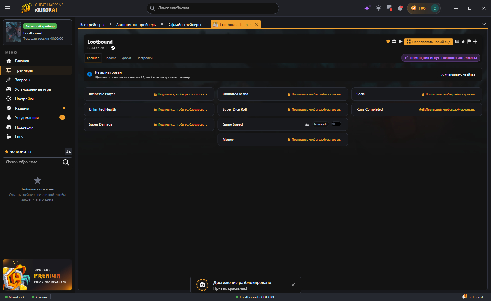Go to Главная in the sidebar menu
Image resolution: width=491 pixels, height=301 pixels.
coord(38,61)
